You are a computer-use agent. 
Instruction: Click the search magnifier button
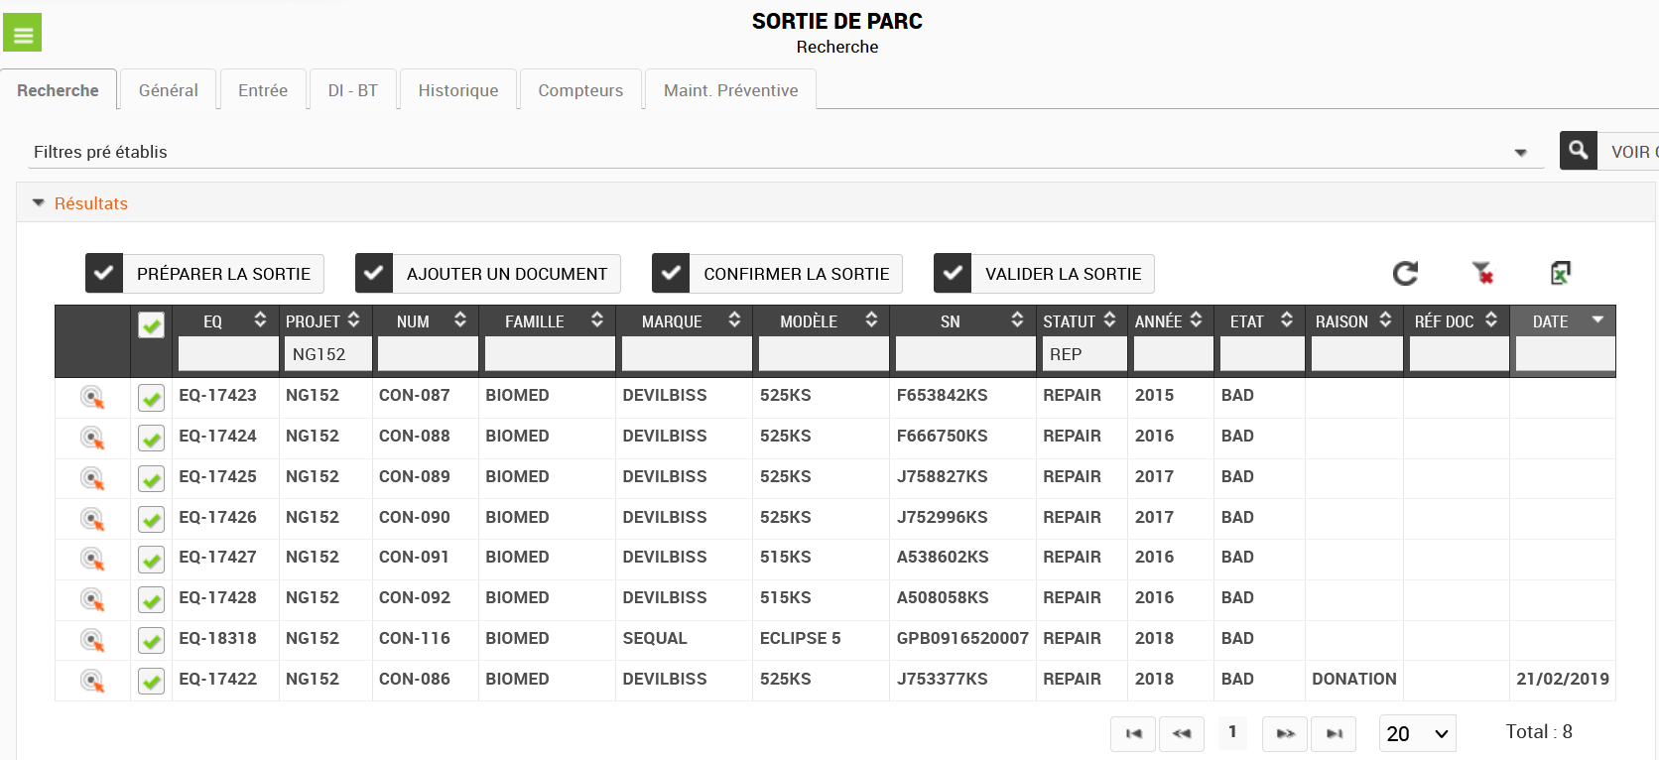(1578, 151)
